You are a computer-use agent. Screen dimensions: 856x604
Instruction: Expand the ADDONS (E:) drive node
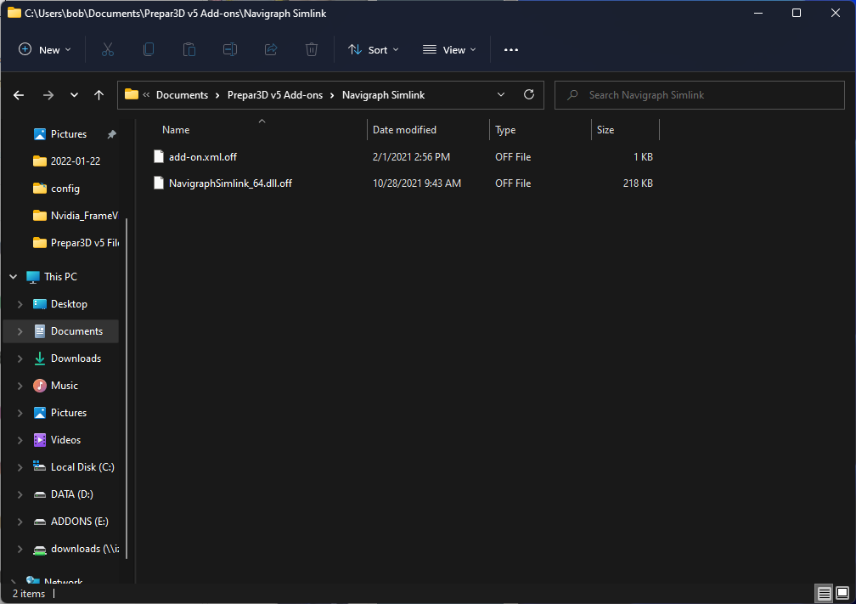click(x=20, y=522)
